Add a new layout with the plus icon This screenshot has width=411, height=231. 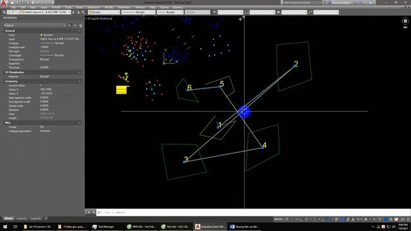46,218
